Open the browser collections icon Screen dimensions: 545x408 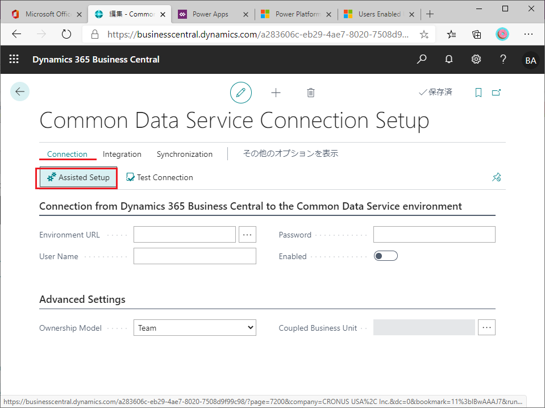(477, 34)
